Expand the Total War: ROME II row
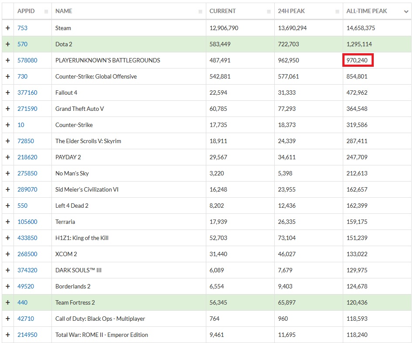The width and height of the screenshot is (413, 343). click(8, 335)
